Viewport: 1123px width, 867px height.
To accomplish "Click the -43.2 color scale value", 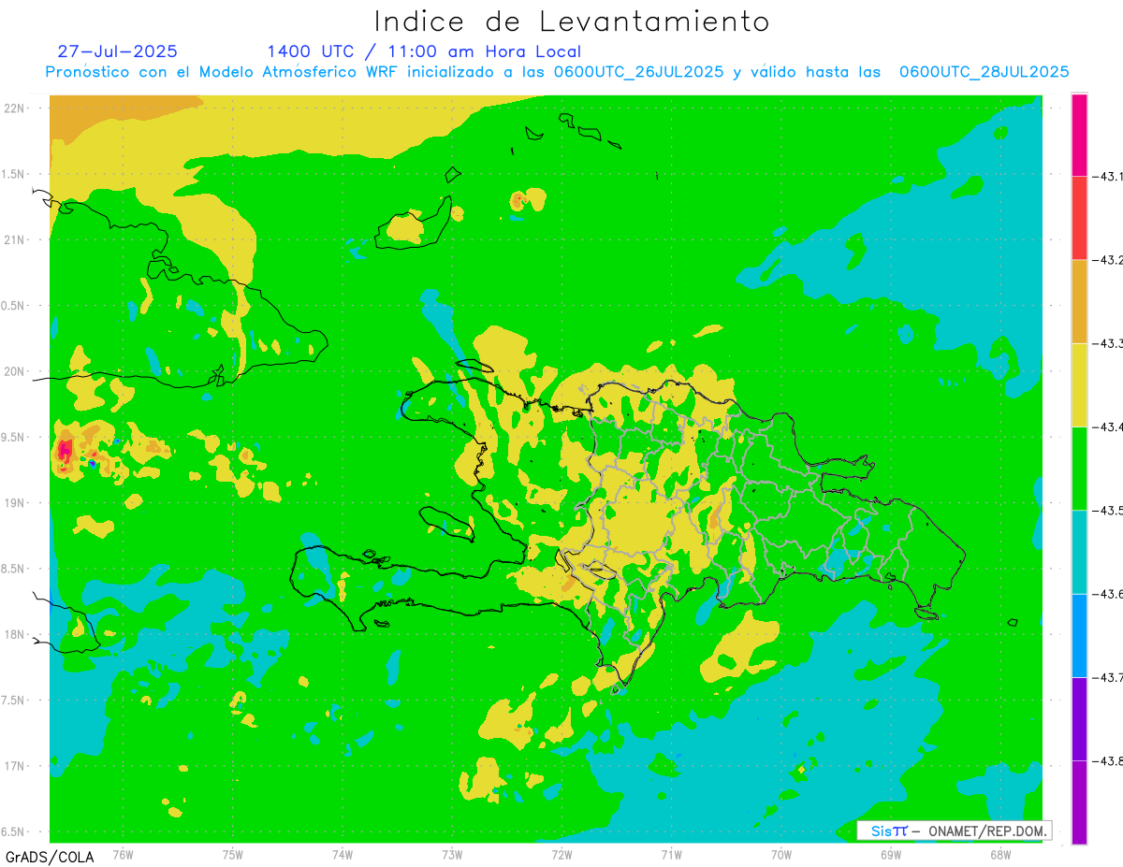I will pyautogui.click(x=1108, y=260).
